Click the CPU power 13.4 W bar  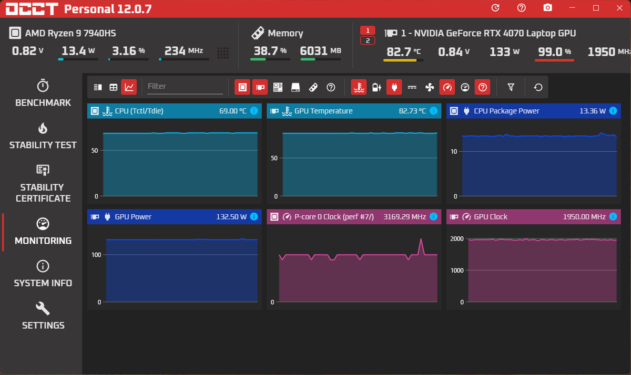78,59
